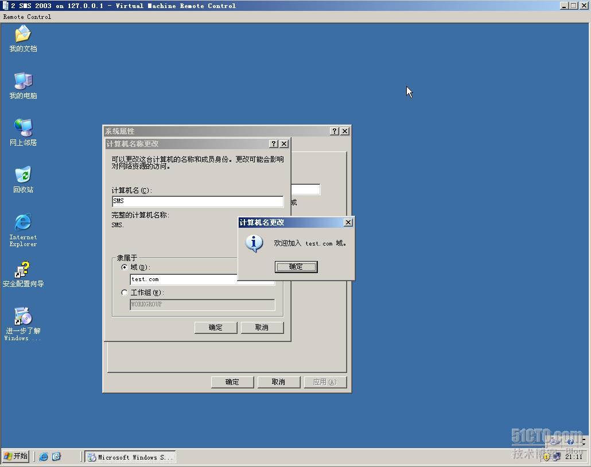Image resolution: width=591 pixels, height=467 pixels.
Task: Select the 工作组(W) radio button
Action: click(x=125, y=293)
